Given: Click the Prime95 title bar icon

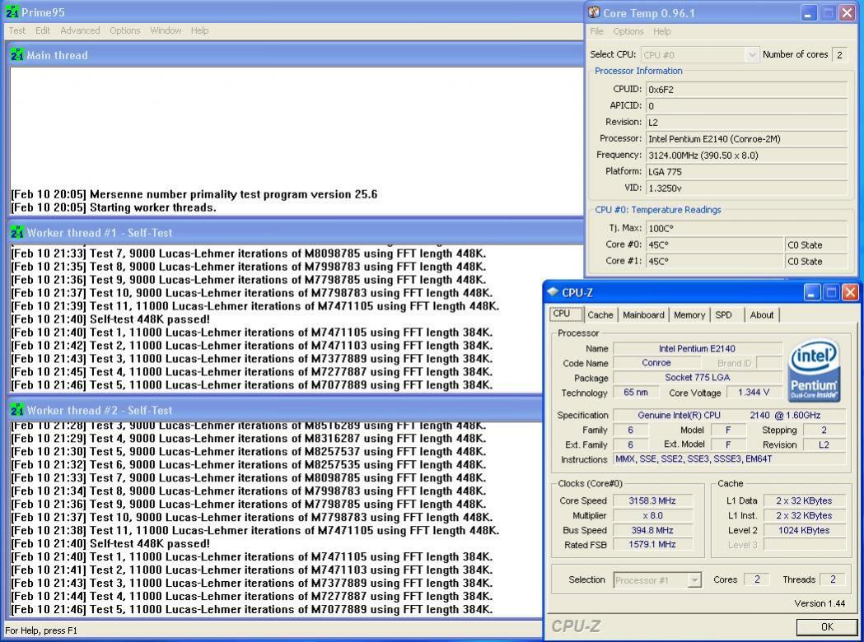Looking at the screenshot, I should 12,12.
